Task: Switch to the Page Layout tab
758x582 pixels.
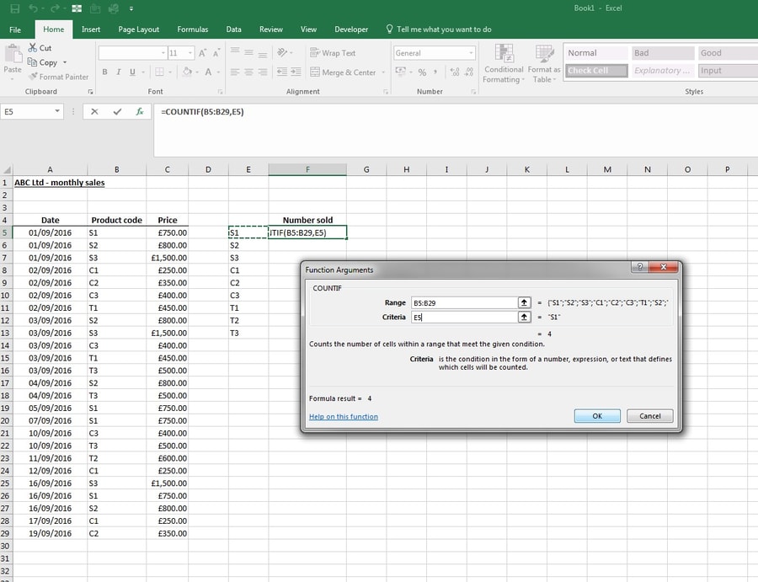Action: click(x=139, y=29)
